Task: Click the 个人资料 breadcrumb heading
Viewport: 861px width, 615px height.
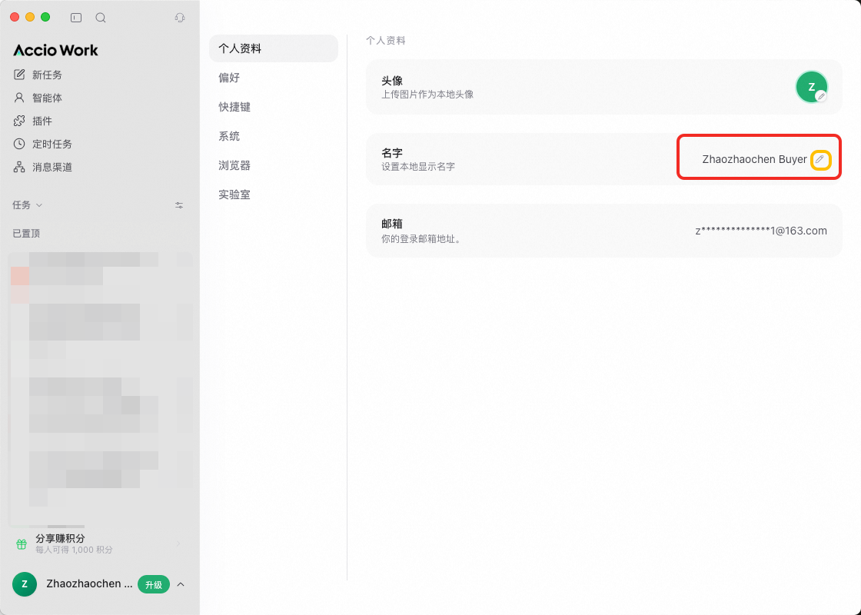Action: tap(386, 41)
